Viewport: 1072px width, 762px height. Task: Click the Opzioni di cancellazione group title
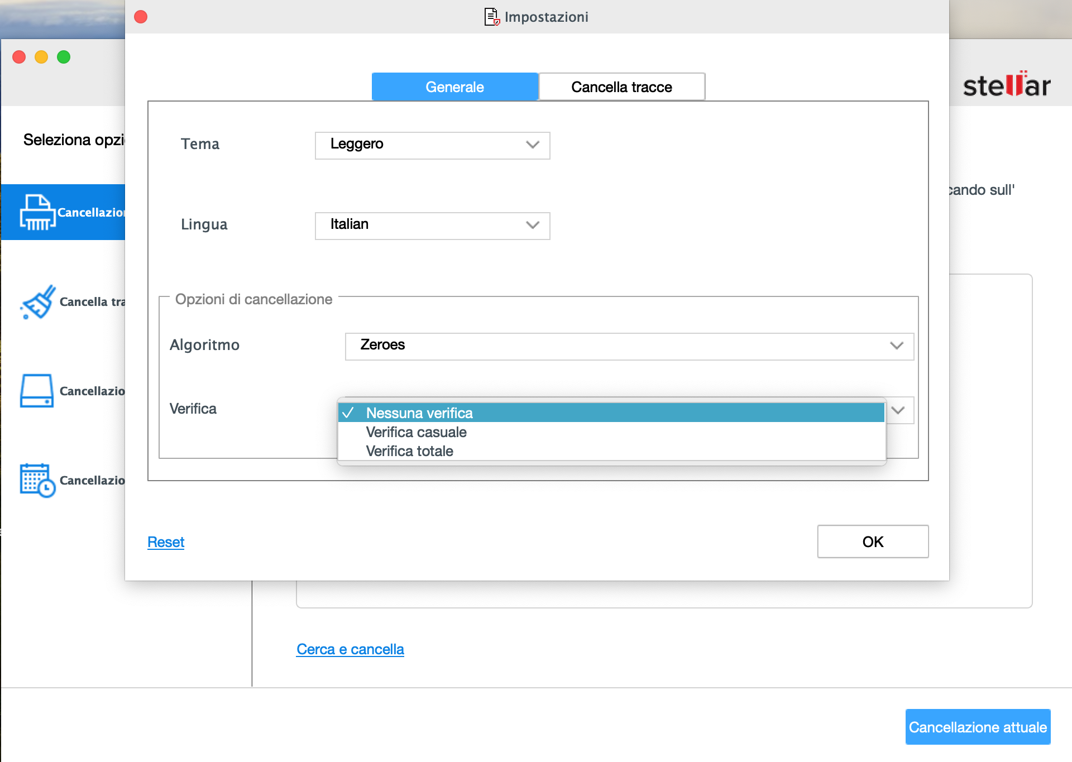pyautogui.click(x=253, y=299)
